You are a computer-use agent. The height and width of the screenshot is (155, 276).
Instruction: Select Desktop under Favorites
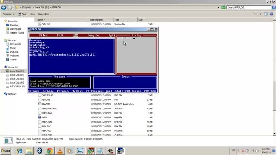[14, 25]
